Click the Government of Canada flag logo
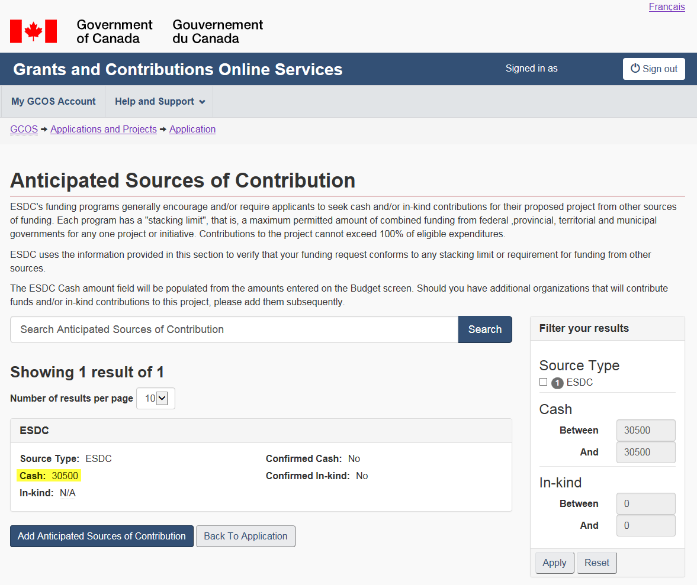Image resolution: width=697 pixels, height=585 pixels. (34, 31)
